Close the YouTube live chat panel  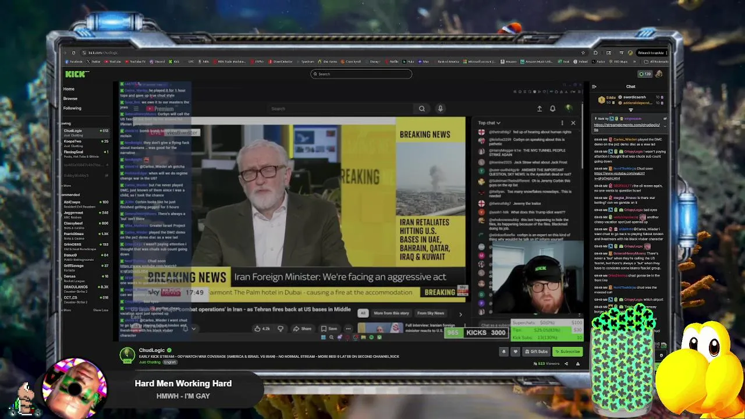click(573, 123)
